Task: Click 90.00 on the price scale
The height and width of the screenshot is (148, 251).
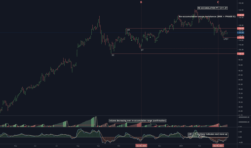Action: coord(240,71)
